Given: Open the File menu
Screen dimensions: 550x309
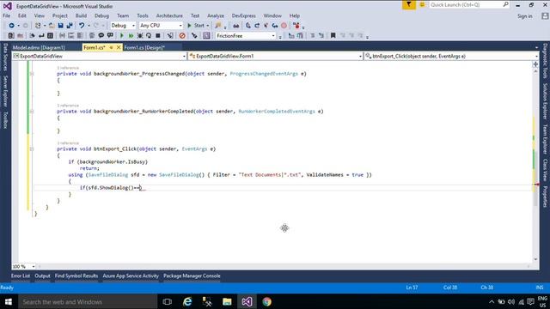Looking at the screenshot, I should point(6,15).
